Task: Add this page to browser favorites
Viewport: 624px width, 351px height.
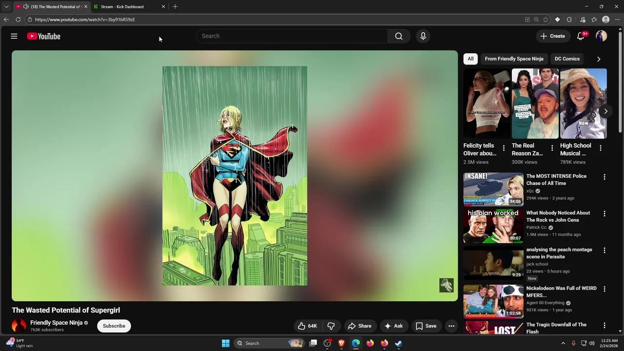Action: point(546,19)
